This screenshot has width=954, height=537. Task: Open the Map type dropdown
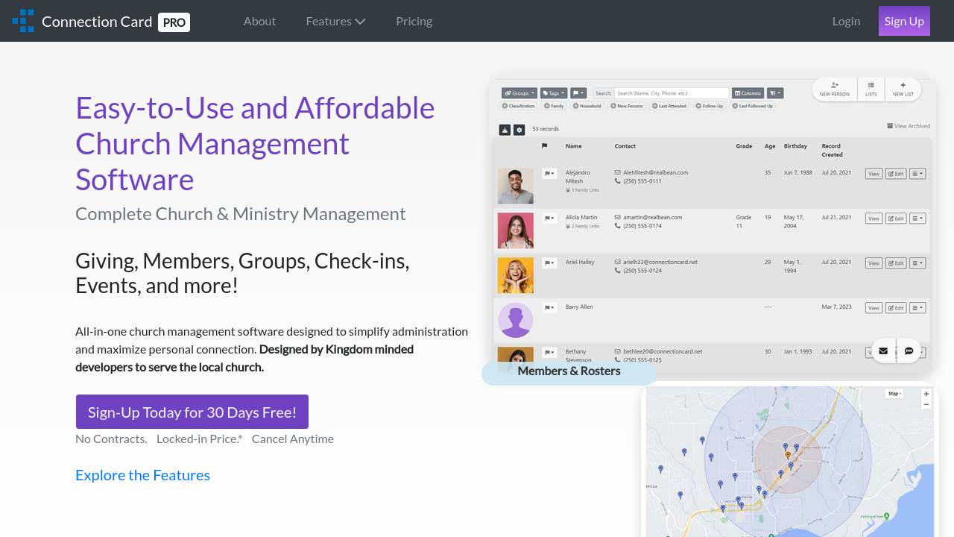(x=894, y=394)
